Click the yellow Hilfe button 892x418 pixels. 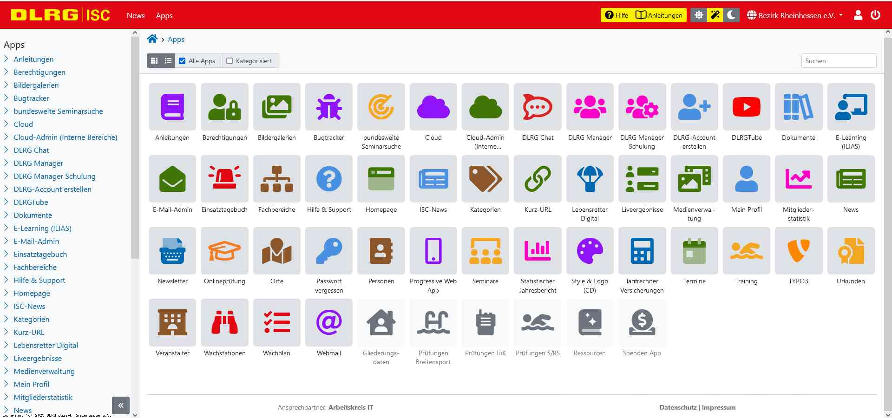617,15
